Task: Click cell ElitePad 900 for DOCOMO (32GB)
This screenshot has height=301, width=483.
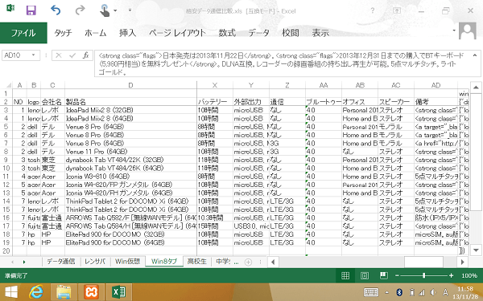Action: pos(130,234)
